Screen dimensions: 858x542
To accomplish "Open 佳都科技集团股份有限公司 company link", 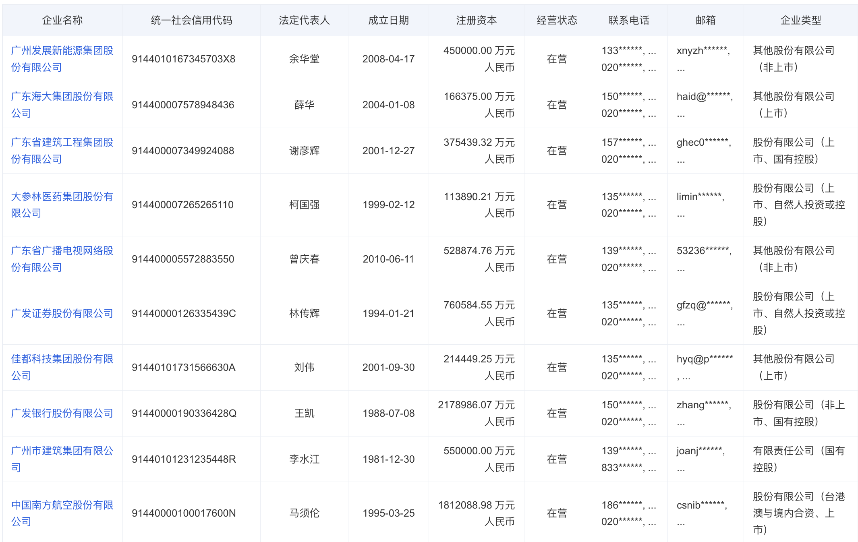I will pyautogui.click(x=62, y=367).
